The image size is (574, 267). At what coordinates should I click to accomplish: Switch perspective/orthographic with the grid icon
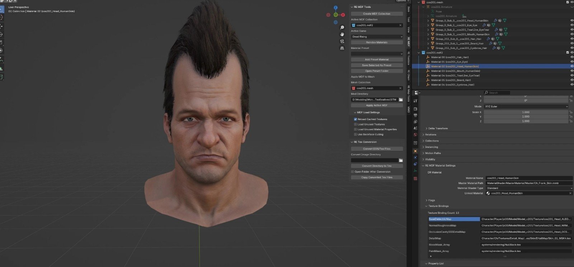tap(342, 48)
